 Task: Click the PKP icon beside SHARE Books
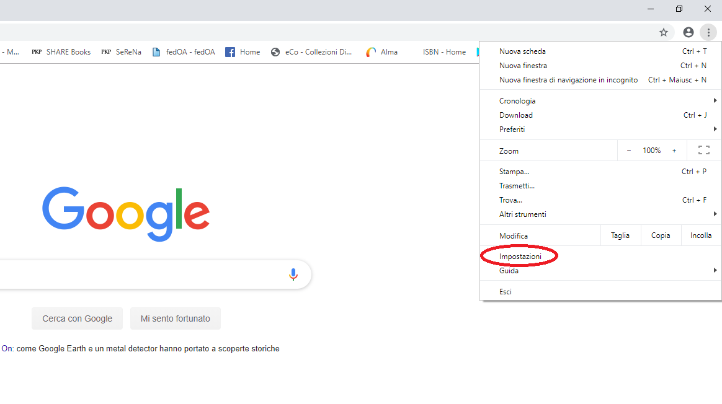pos(37,52)
